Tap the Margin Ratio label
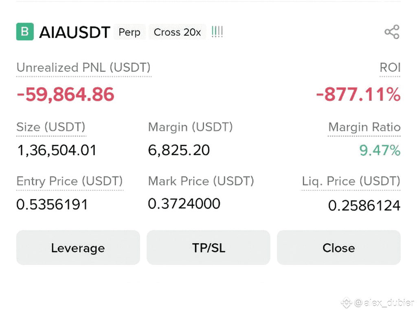 point(364,127)
